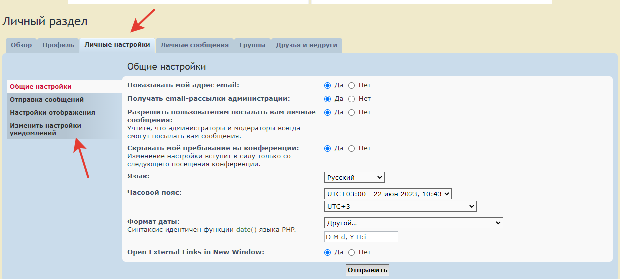Image resolution: width=620 pixels, height=279 pixels.
Task: Open the 'Профиль' tab
Action: 58,45
